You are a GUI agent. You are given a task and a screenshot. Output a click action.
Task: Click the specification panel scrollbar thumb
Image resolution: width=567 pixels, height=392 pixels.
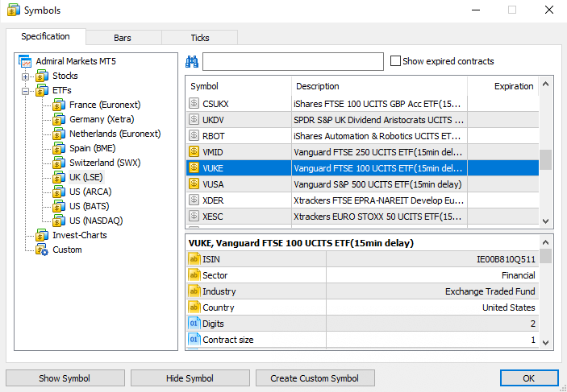tap(546, 256)
